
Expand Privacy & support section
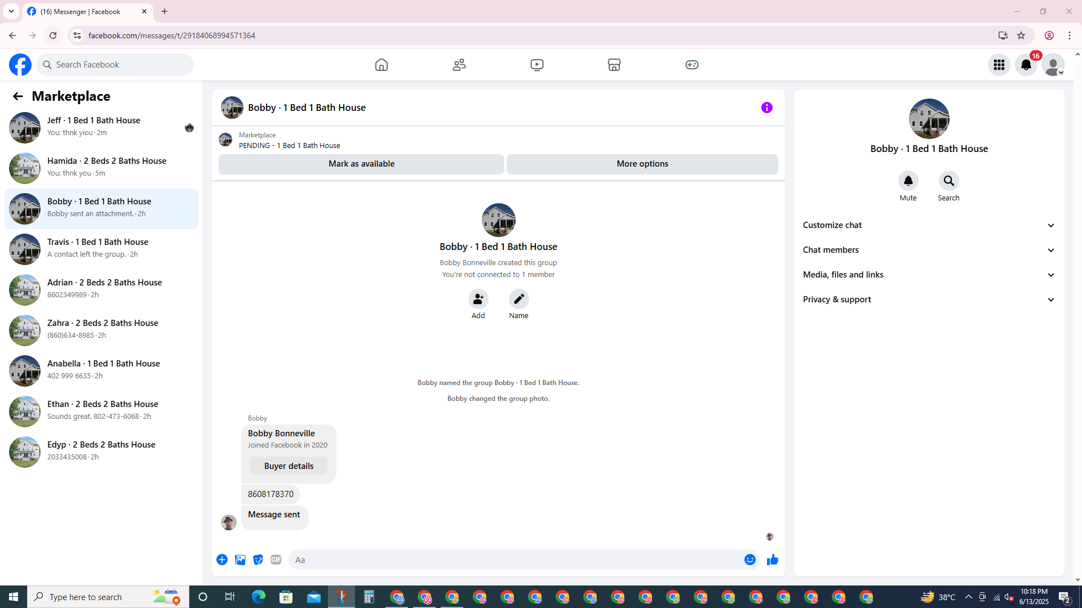pyautogui.click(x=929, y=299)
